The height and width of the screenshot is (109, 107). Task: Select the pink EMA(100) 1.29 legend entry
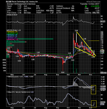click(13, 40)
